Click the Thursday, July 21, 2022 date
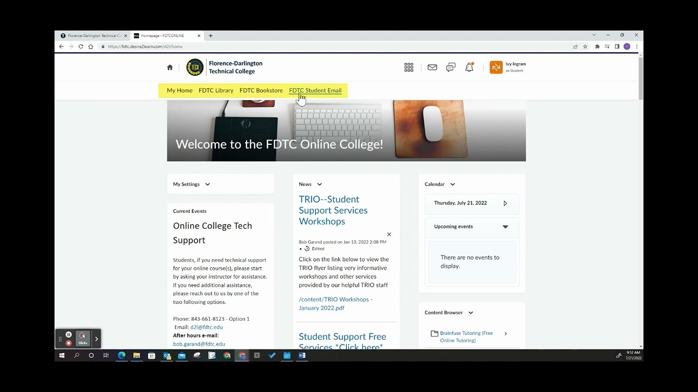Image resolution: width=698 pixels, height=392 pixels. (460, 203)
